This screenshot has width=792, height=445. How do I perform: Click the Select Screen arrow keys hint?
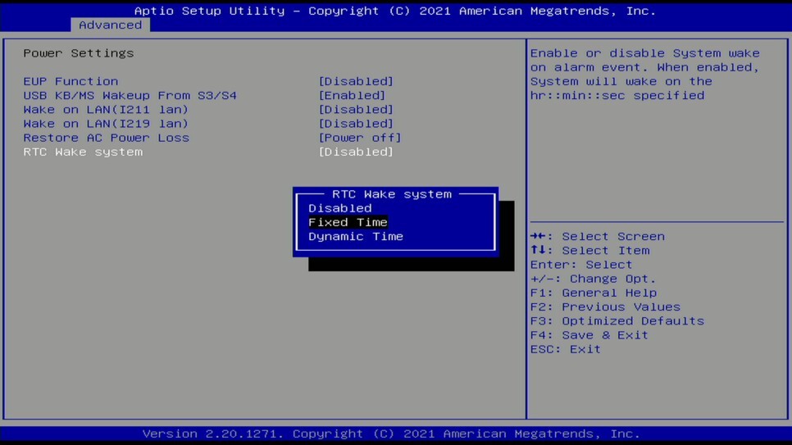(597, 236)
